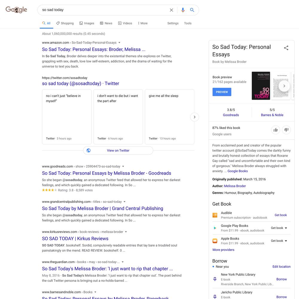
Task: Switch to the Shopping tab
Action: click(x=65, y=23)
